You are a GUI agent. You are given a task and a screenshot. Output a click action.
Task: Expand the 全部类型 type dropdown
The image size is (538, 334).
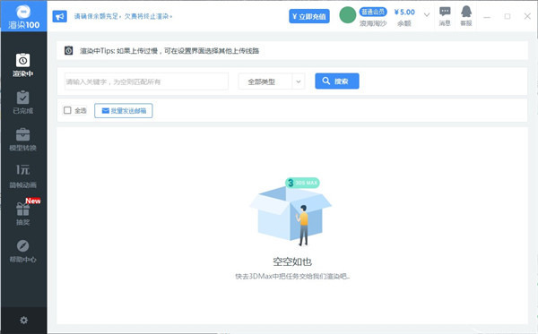tap(272, 81)
